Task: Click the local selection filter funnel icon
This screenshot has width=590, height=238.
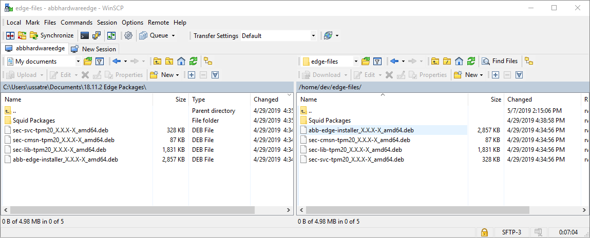Action: [215, 75]
